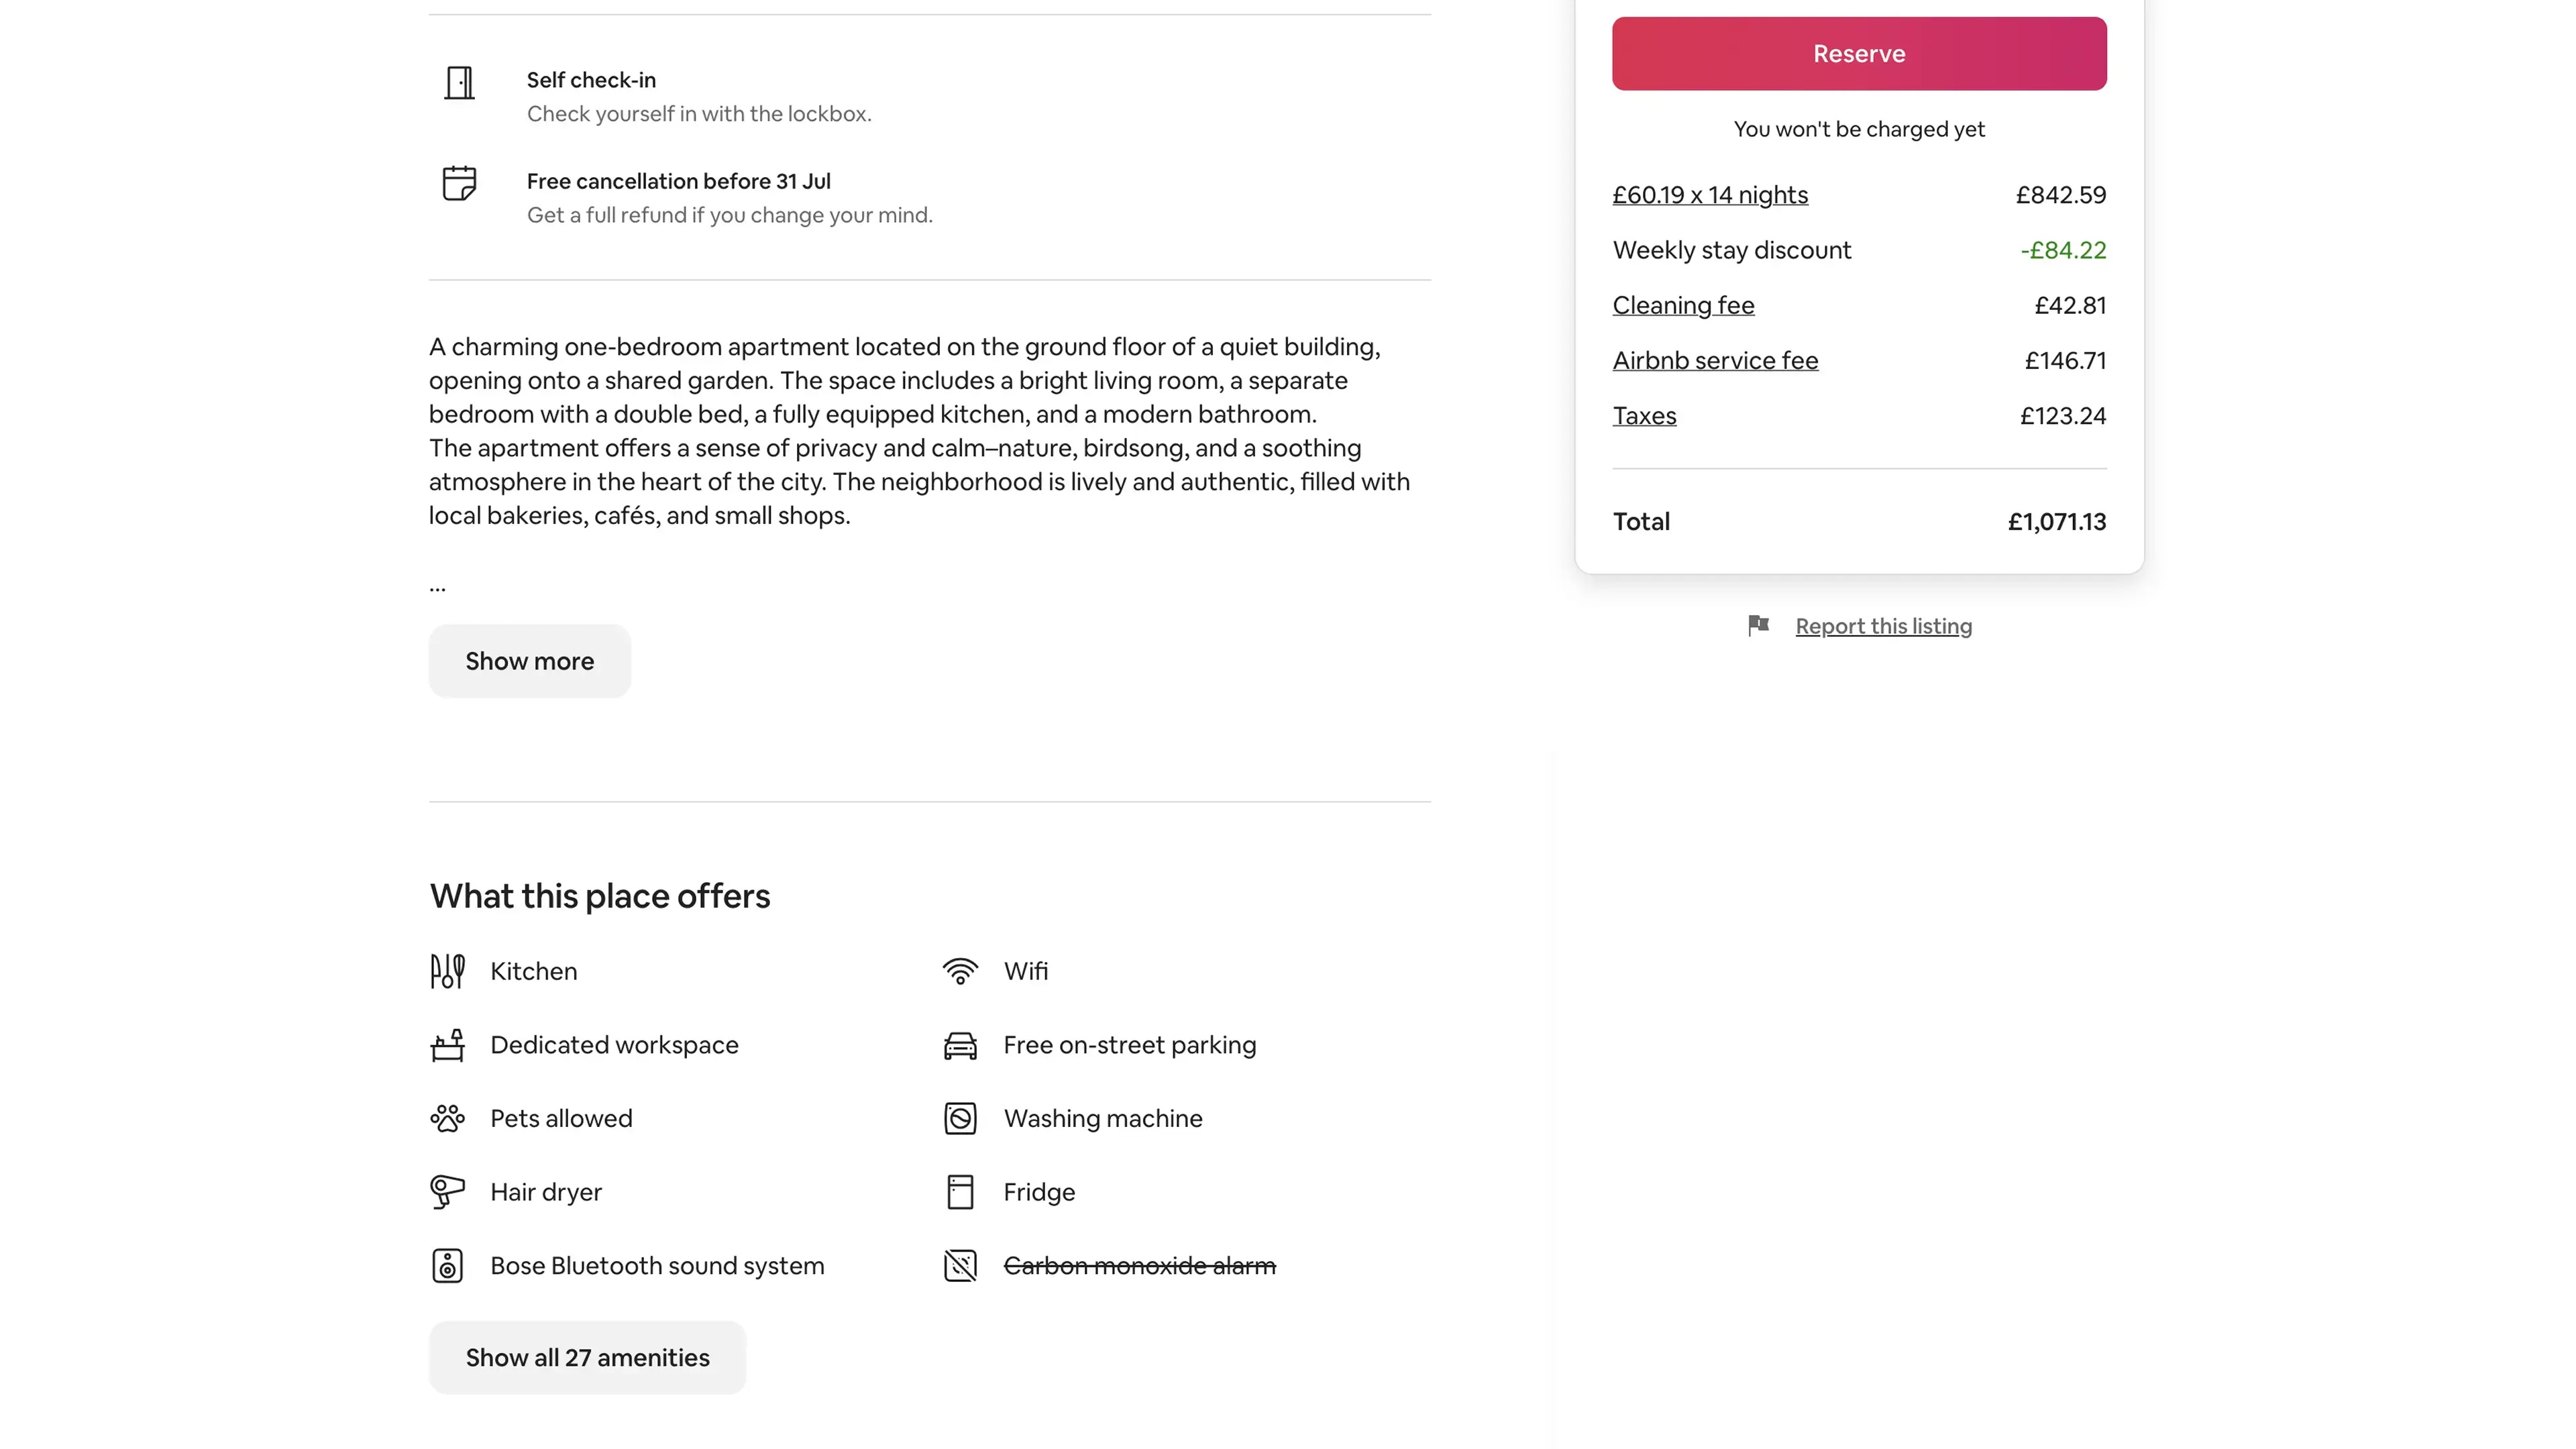Click the Free on-street parking car icon

coord(960,1045)
